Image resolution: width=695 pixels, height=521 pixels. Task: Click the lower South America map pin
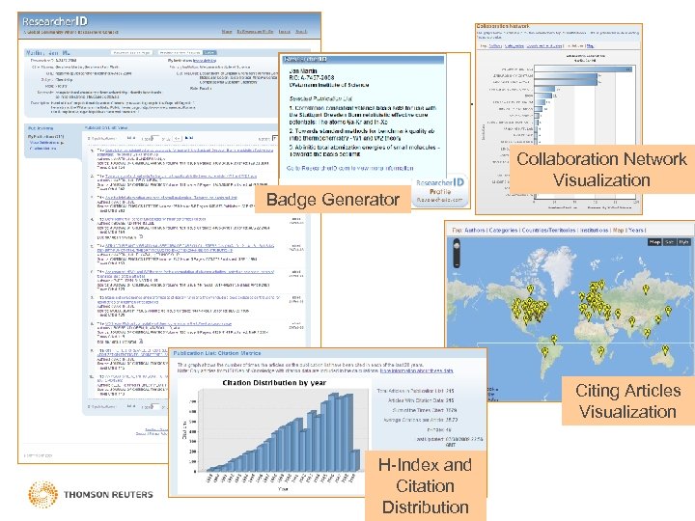coord(545,352)
